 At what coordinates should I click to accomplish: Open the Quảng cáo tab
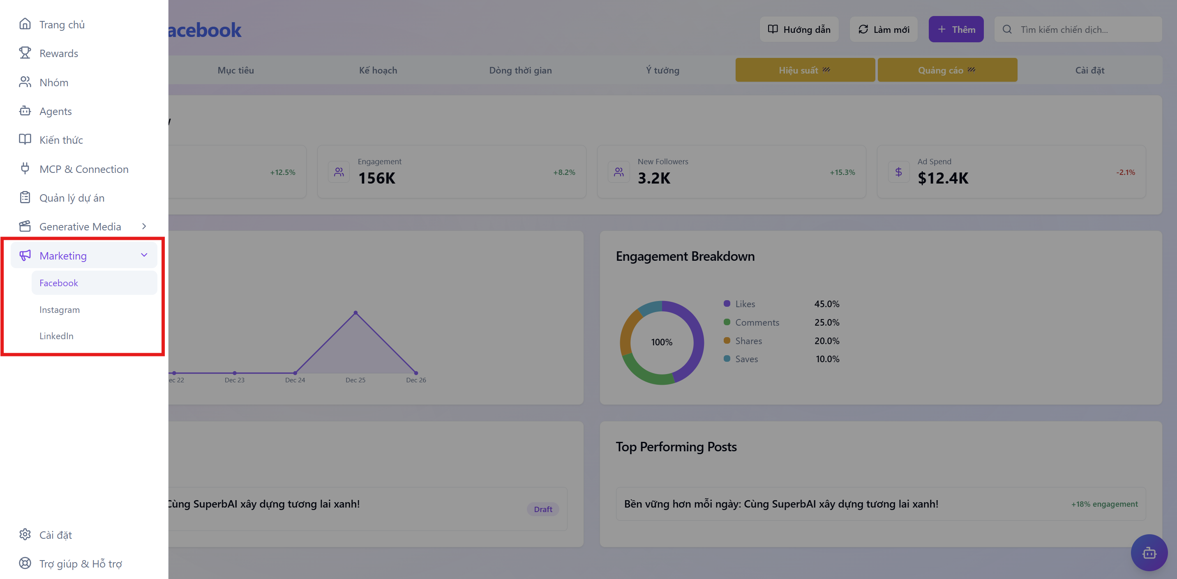click(x=947, y=70)
